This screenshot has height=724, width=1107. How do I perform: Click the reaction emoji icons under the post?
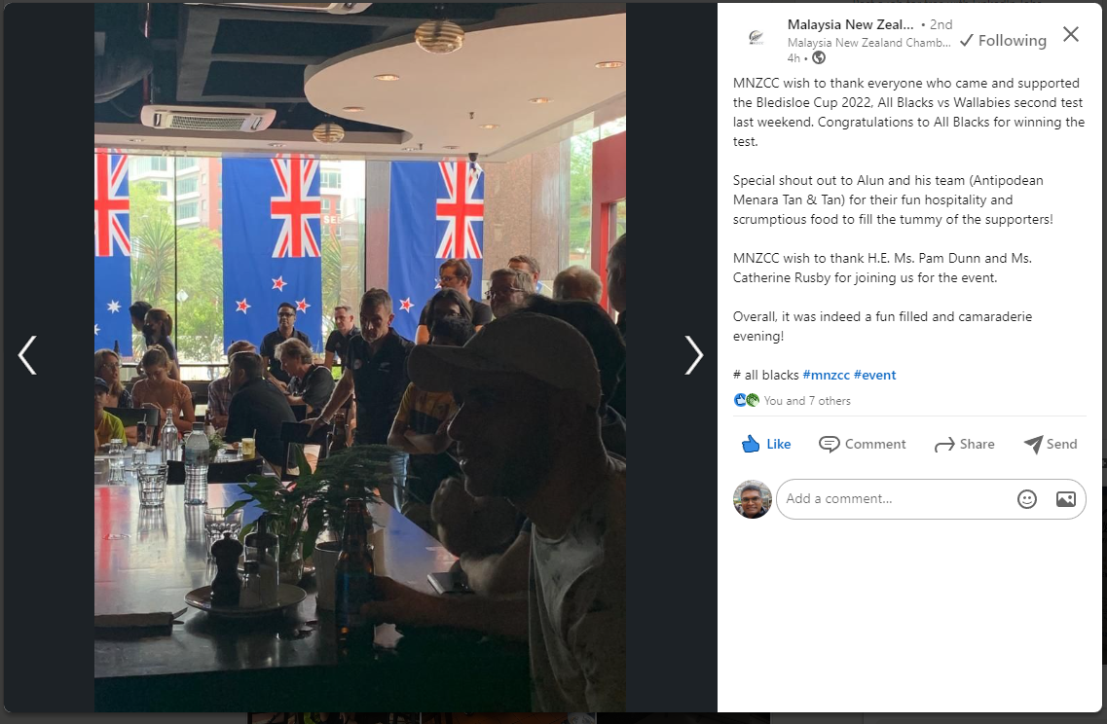click(746, 400)
